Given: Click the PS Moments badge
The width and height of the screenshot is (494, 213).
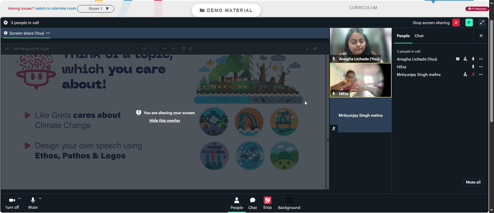Looking at the screenshot, I should (x=477, y=9).
